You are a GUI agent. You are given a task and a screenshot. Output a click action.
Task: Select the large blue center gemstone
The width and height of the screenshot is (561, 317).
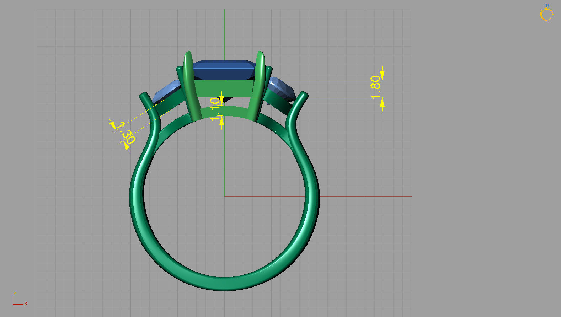tap(224, 70)
